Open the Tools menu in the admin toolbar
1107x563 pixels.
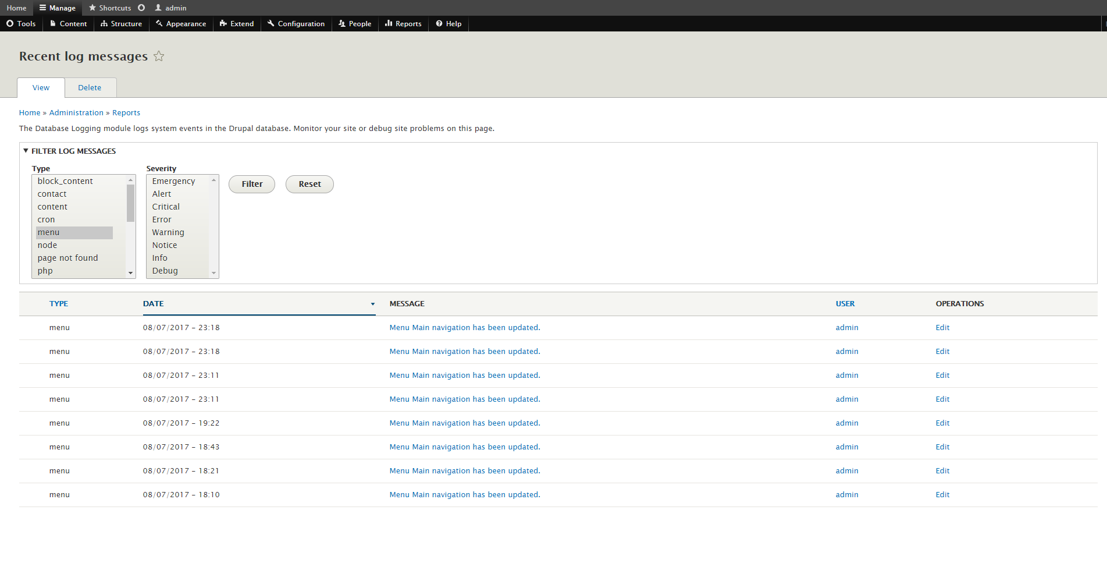click(21, 24)
